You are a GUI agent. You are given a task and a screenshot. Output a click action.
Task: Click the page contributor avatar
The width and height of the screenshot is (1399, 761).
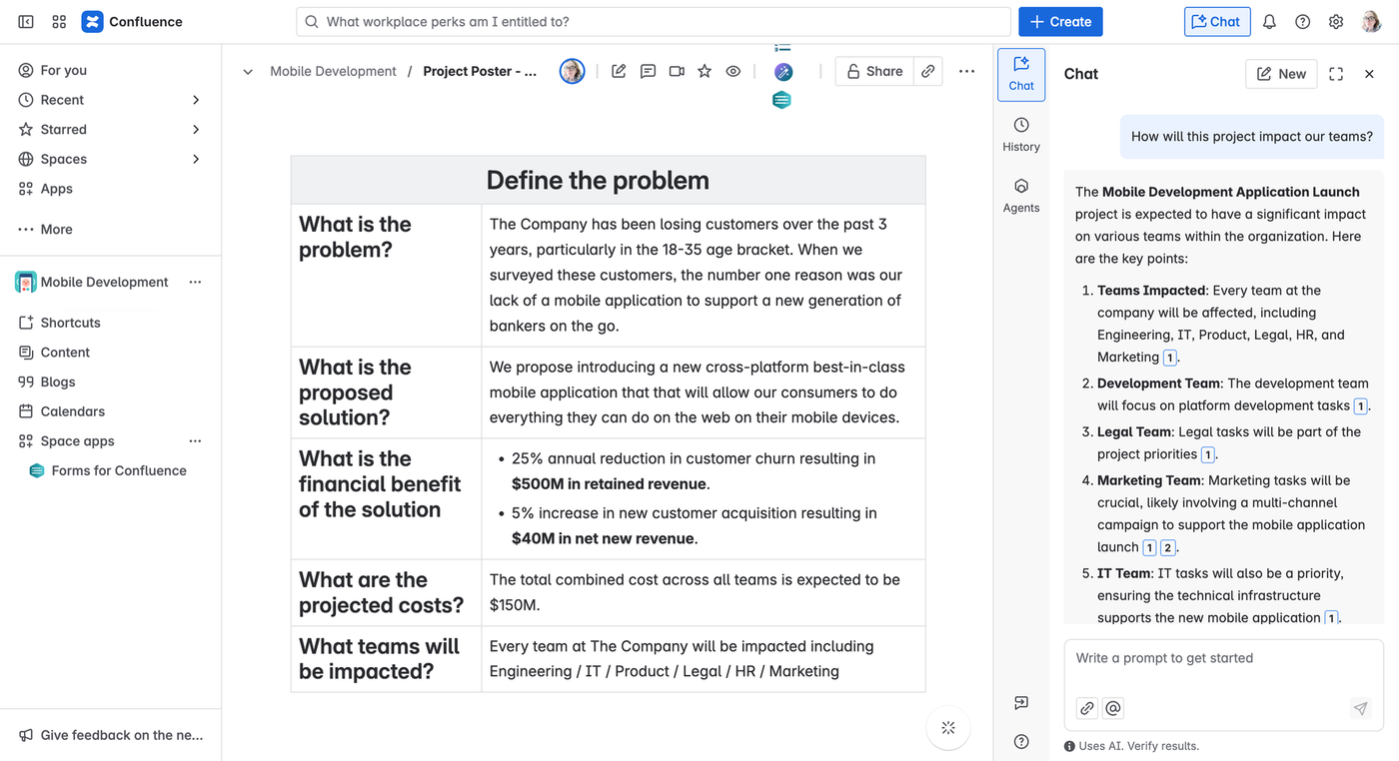tap(572, 72)
